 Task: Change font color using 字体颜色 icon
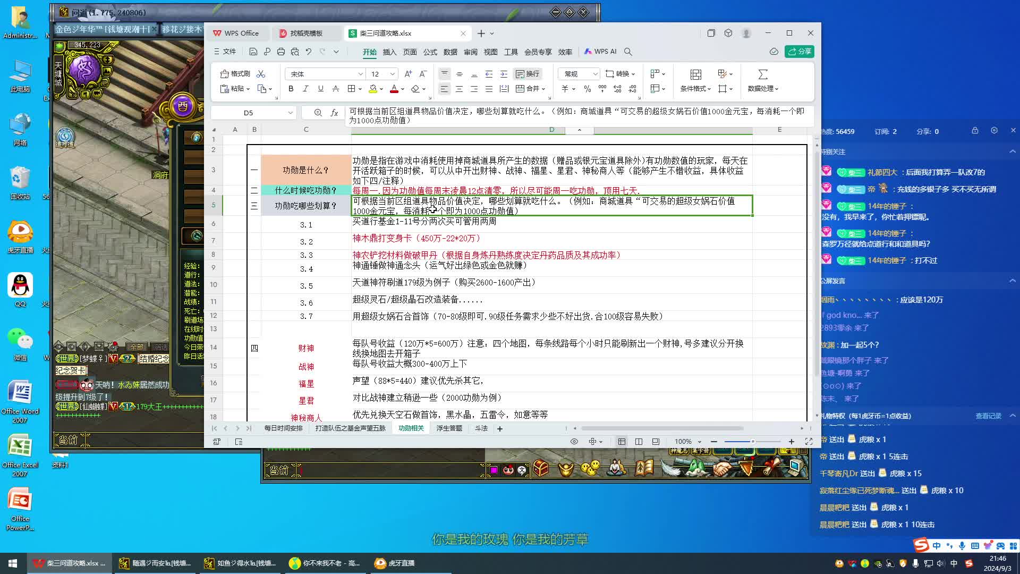(x=395, y=89)
